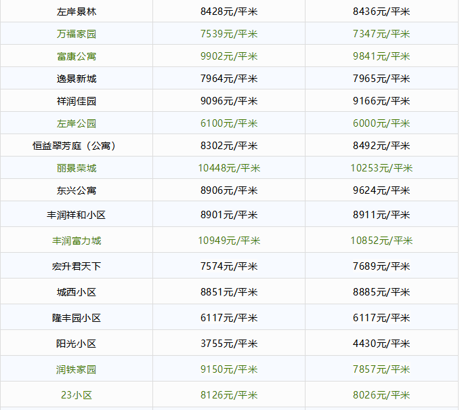Click the 左岸景林 name cell
Viewport: 462px width, 410px height.
pos(77,12)
